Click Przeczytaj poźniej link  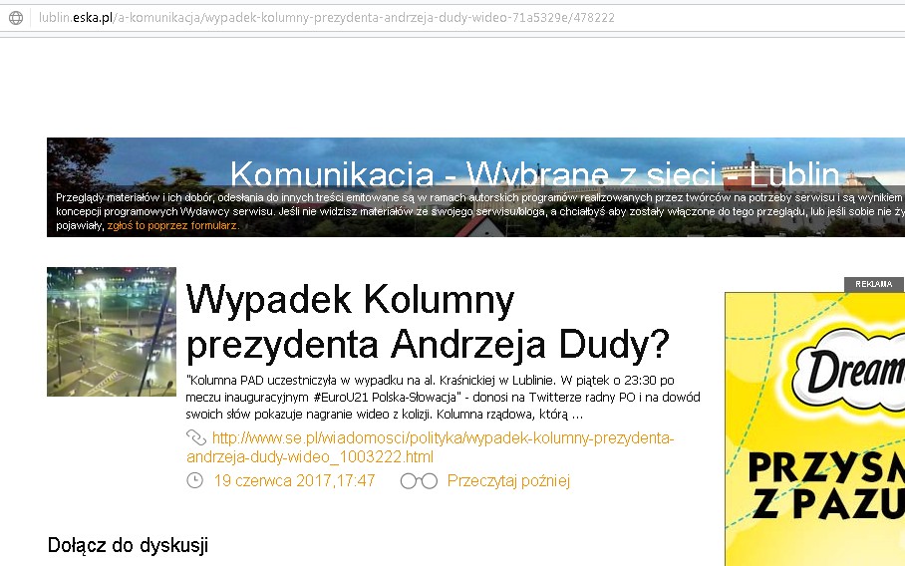[x=508, y=480]
